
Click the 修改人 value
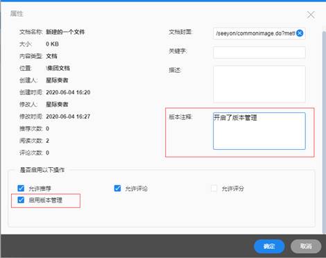[x=57, y=104]
